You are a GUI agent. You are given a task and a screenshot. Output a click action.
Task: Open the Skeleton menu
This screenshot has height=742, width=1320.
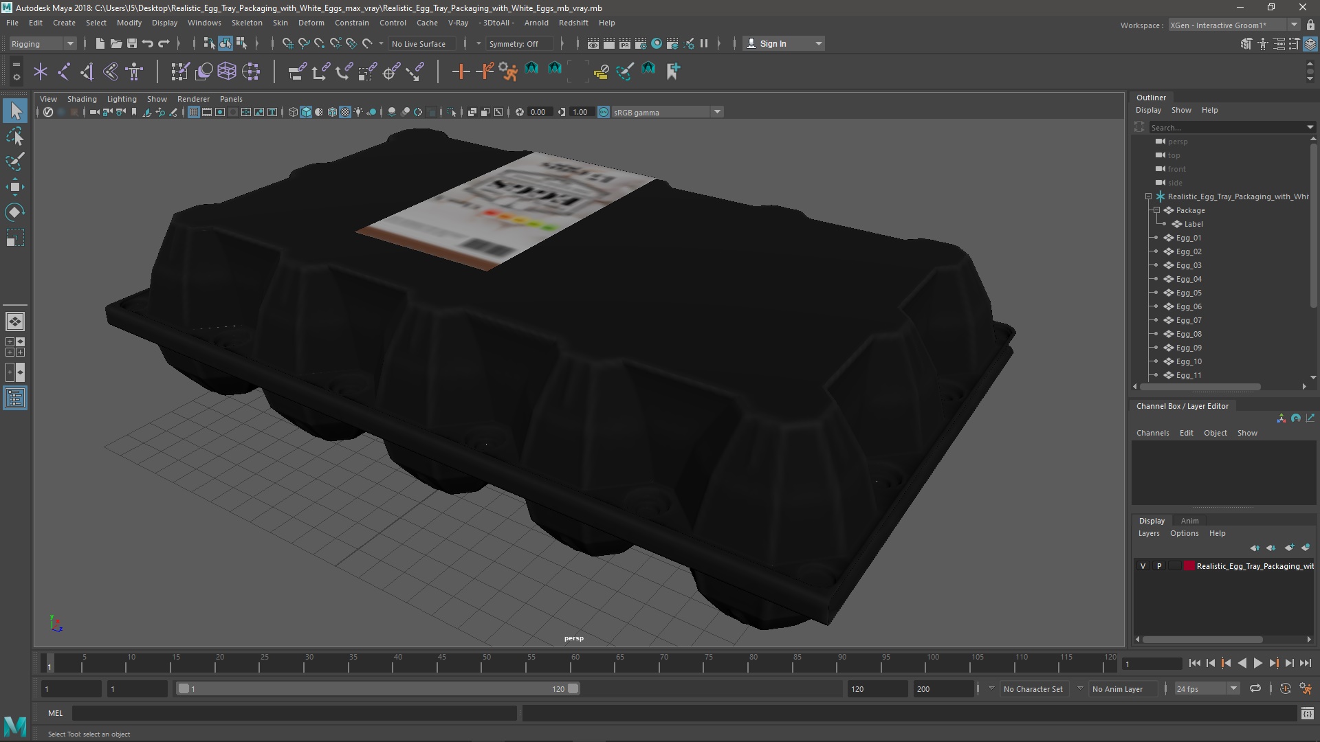pyautogui.click(x=247, y=23)
